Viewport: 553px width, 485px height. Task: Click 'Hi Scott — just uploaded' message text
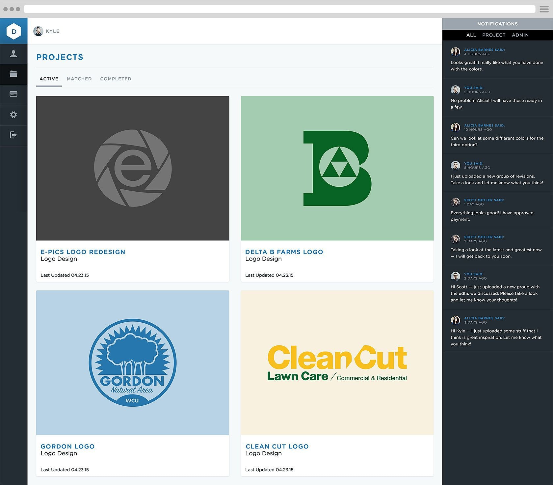[x=495, y=293]
